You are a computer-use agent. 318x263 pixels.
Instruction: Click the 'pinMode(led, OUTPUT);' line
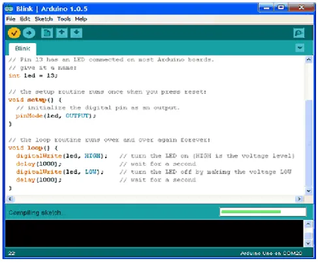[56, 116]
